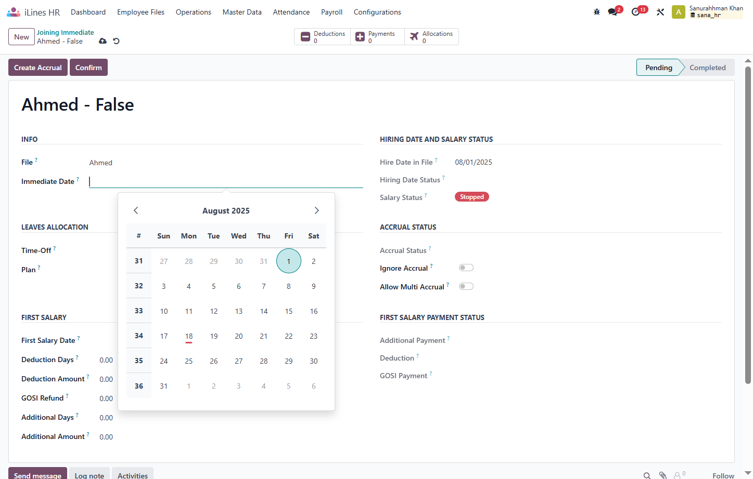This screenshot has width=753, height=479.
Task: Open the Payroll menu
Action: (x=331, y=12)
